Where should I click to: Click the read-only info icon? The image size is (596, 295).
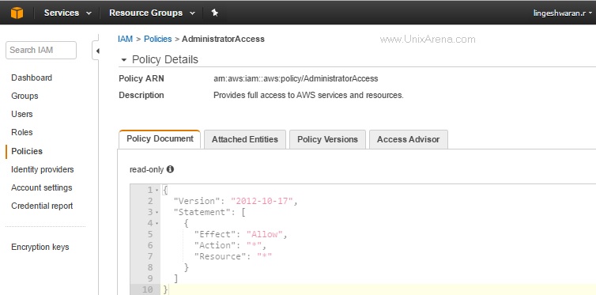click(x=170, y=169)
